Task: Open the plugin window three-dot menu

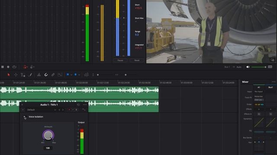Action: (85, 105)
